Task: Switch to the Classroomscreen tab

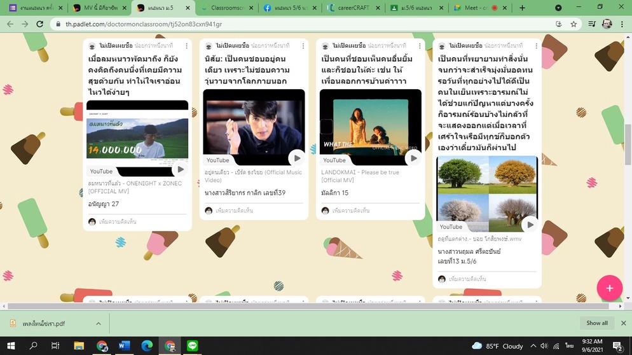Action: (228, 8)
